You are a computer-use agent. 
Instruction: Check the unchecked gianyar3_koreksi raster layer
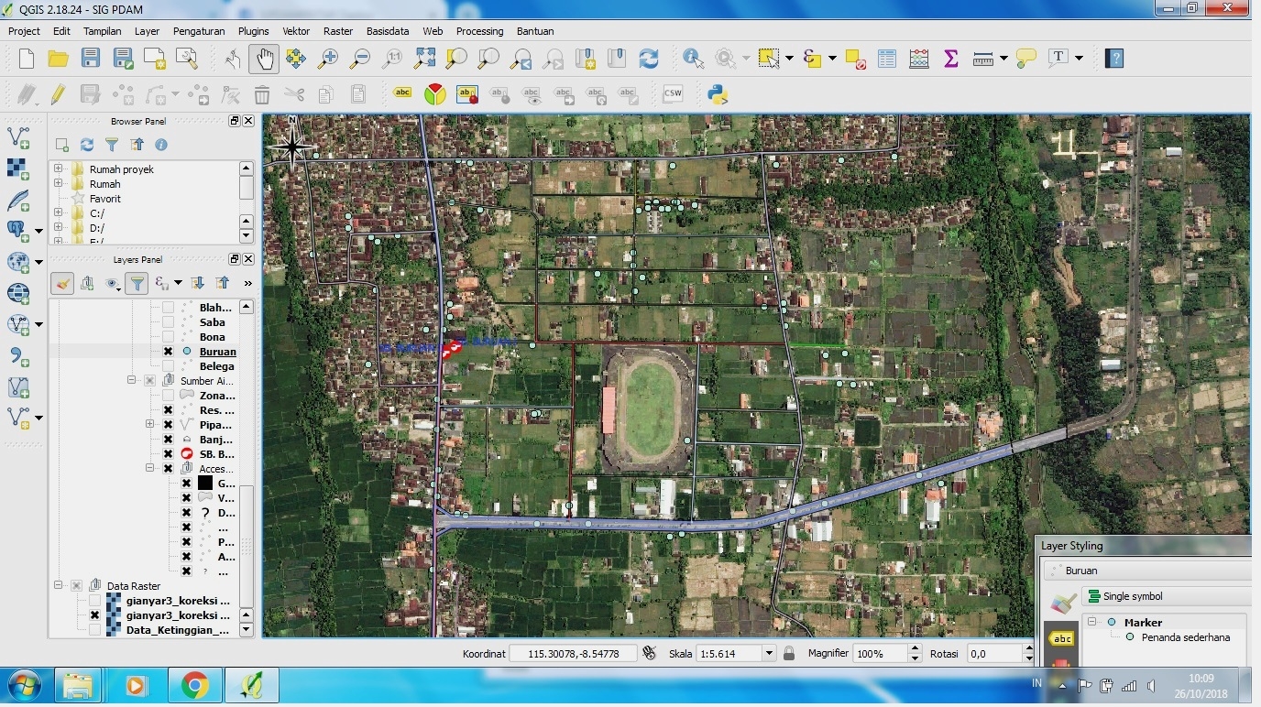tap(94, 600)
